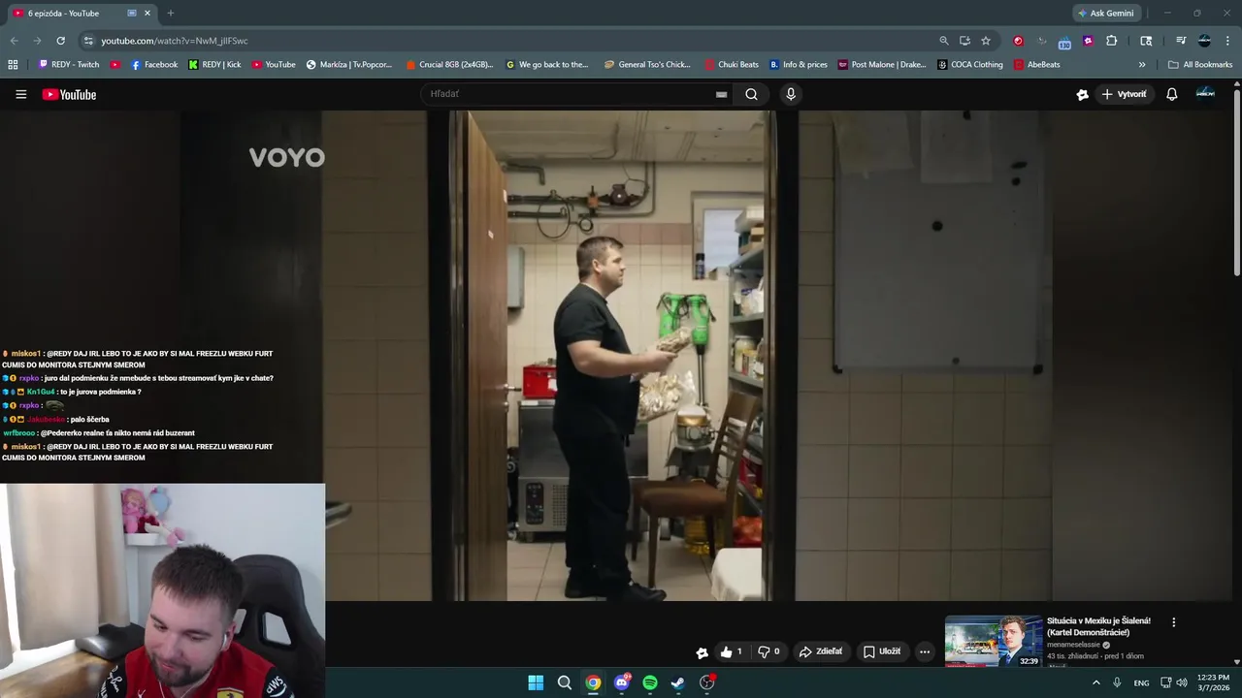Open the Chrome tab search side panel icon
1242x698 pixels.
(1146, 41)
